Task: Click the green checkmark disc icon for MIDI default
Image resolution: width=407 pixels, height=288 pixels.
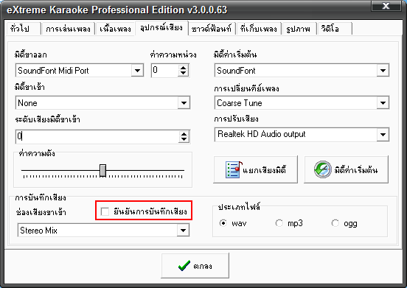Action: pyautogui.click(x=323, y=169)
